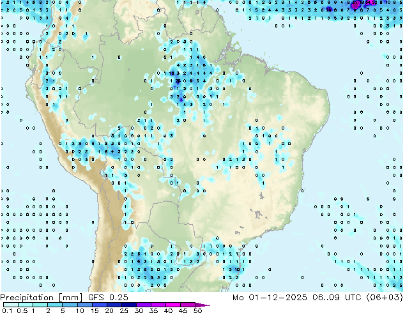
Task: Click the '0.1' legend scale label
Action: (7, 310)
